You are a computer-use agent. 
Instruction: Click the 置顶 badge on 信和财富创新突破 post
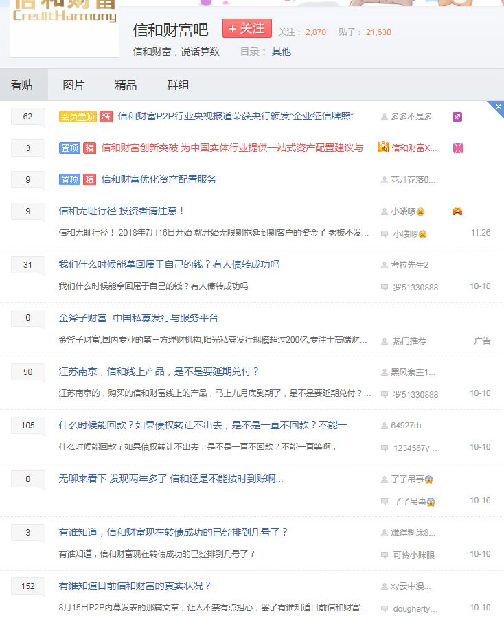coord(69,148)
